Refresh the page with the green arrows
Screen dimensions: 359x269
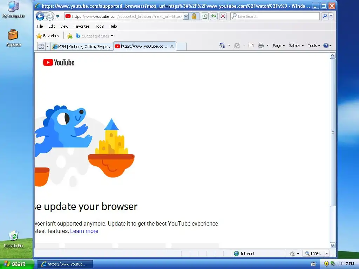214,16
